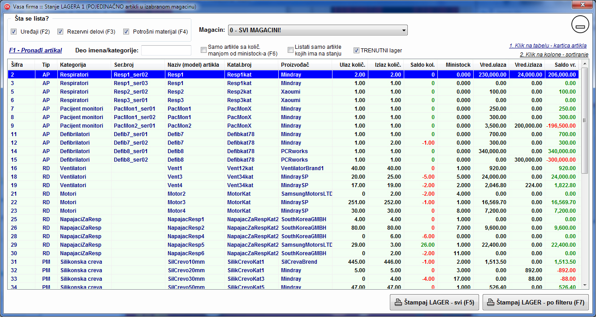
Task: Click the VentilatorBrand1 manufacturer cell
Action: tap(305, 168)
